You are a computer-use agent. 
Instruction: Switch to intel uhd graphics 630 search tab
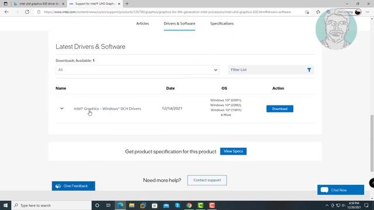click(39, 4)
